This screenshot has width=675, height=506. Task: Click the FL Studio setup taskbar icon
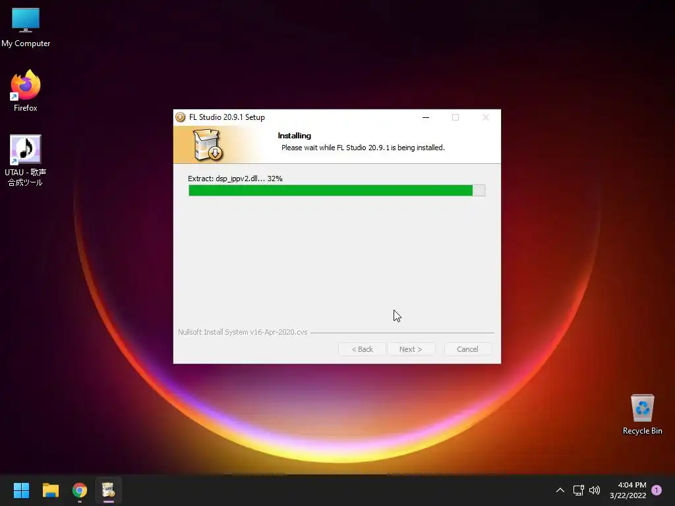pyautogui.click(x=109, y=490)
